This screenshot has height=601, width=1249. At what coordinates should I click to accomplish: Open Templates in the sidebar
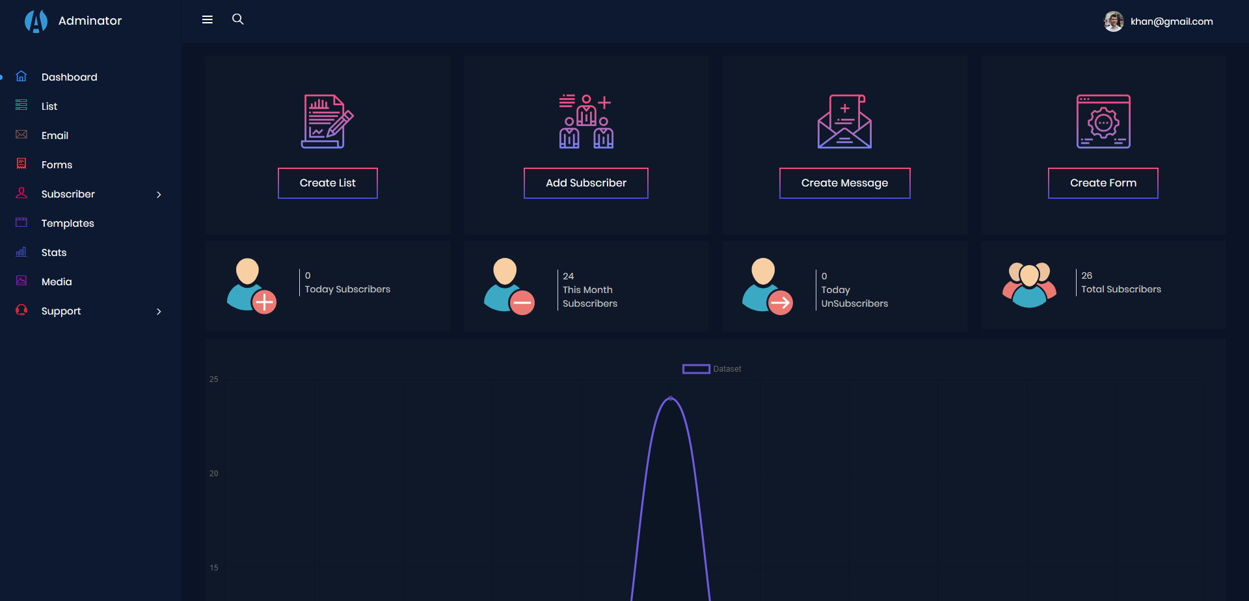click(68, 224)
